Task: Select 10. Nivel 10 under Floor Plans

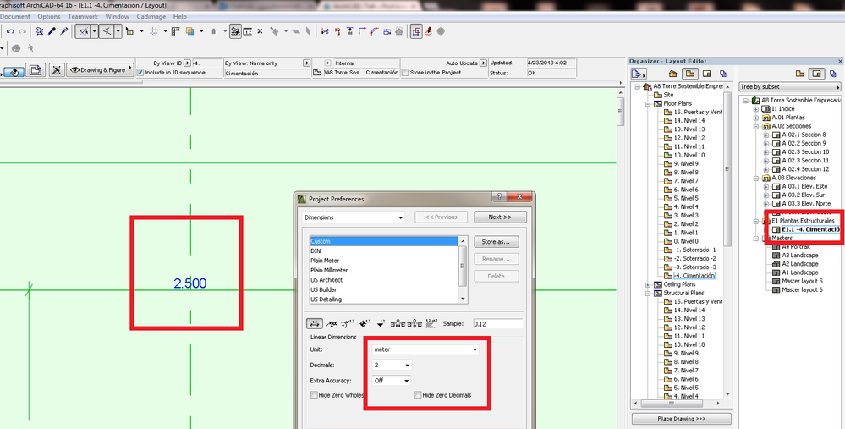Action: (x=689, y=155)
